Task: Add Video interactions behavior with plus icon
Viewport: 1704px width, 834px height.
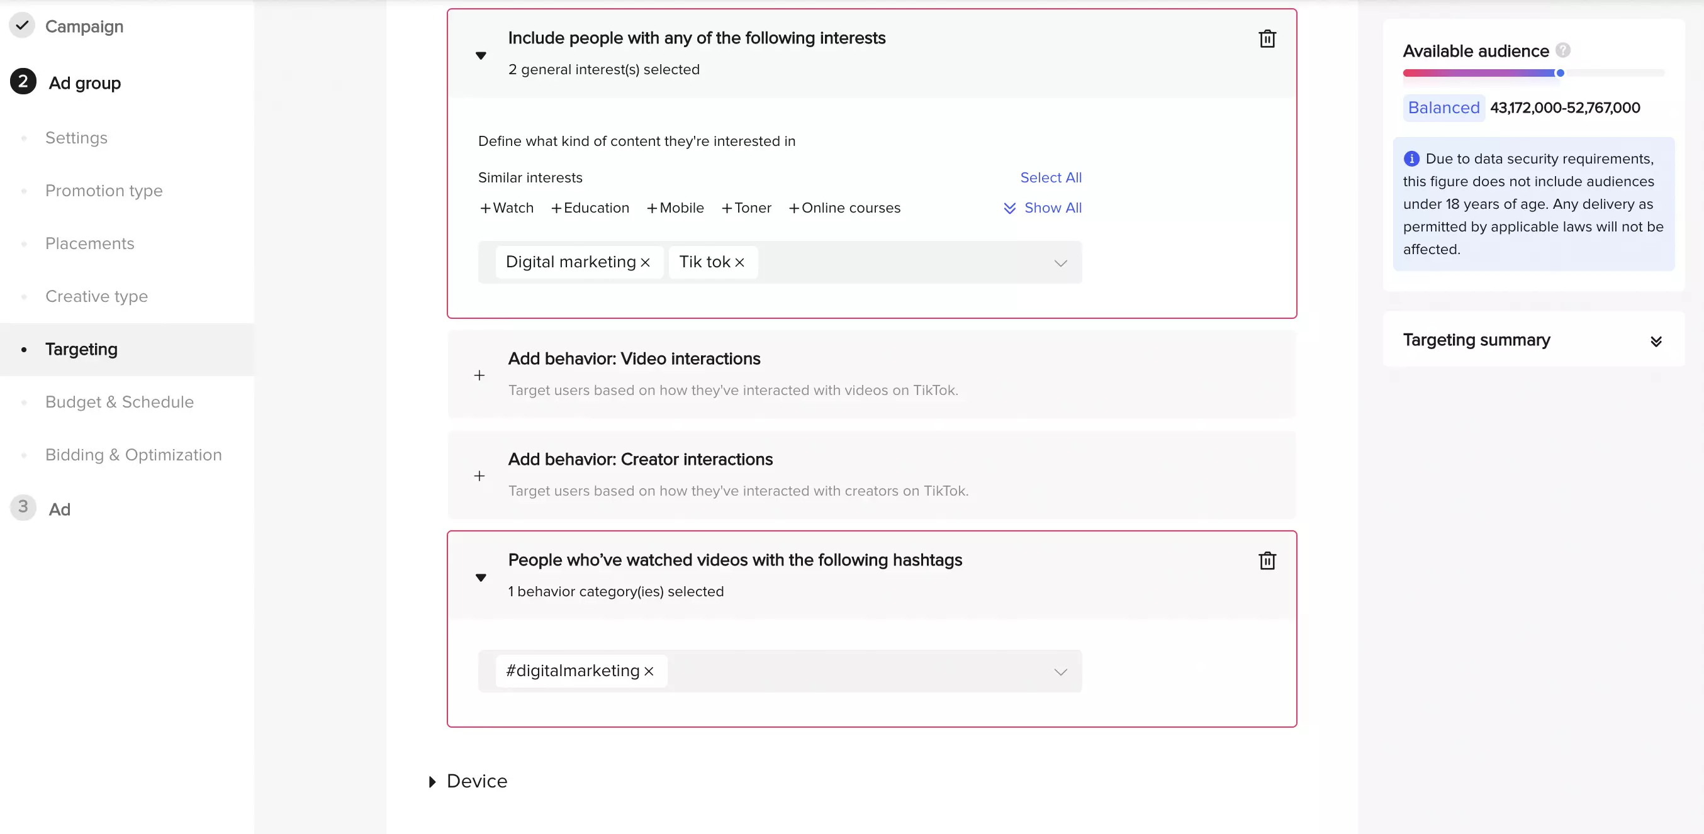Action: [479, 375]
